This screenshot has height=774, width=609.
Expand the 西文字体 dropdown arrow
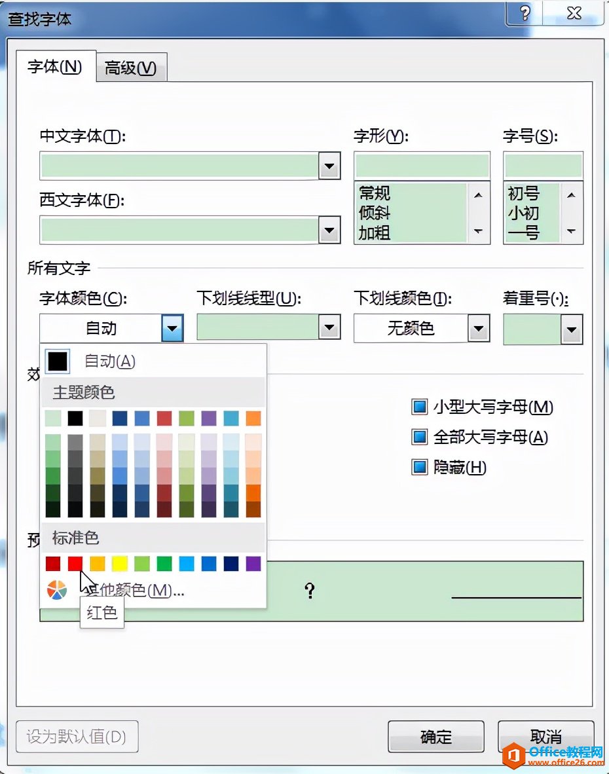pos(329,230)
